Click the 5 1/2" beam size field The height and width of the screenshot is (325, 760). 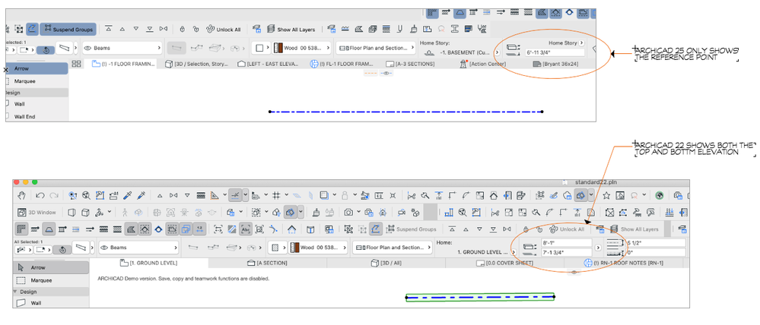(655, 243)
